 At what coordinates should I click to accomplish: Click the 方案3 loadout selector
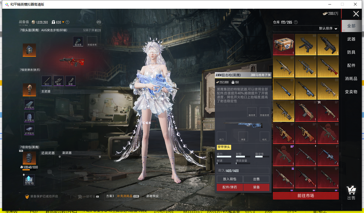click(110, 196)
